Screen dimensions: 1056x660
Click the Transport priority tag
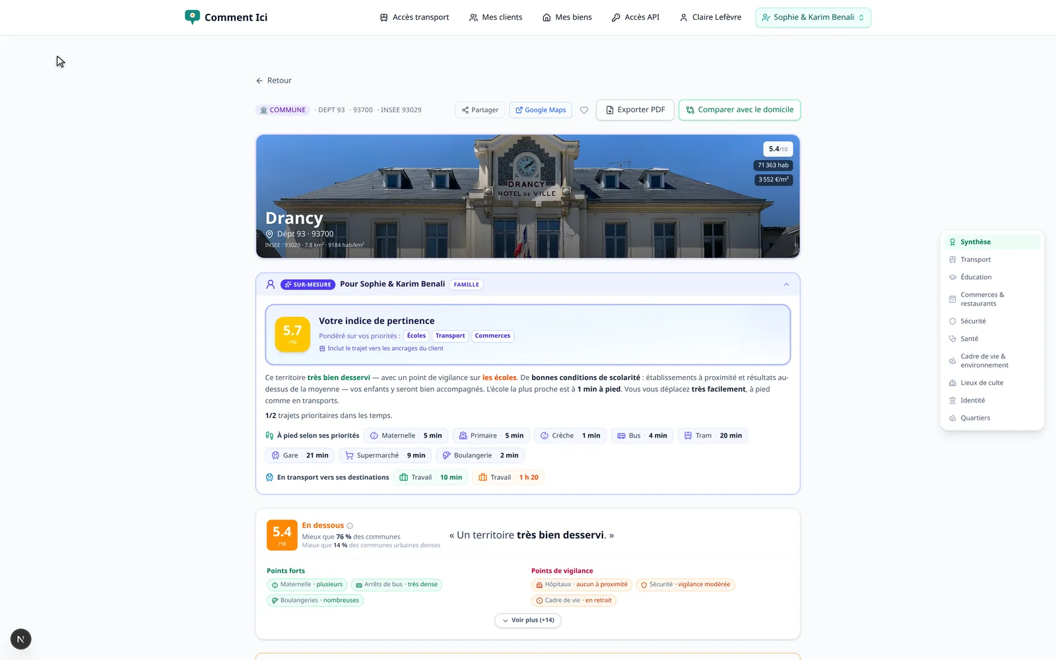(x=450, y=336)
